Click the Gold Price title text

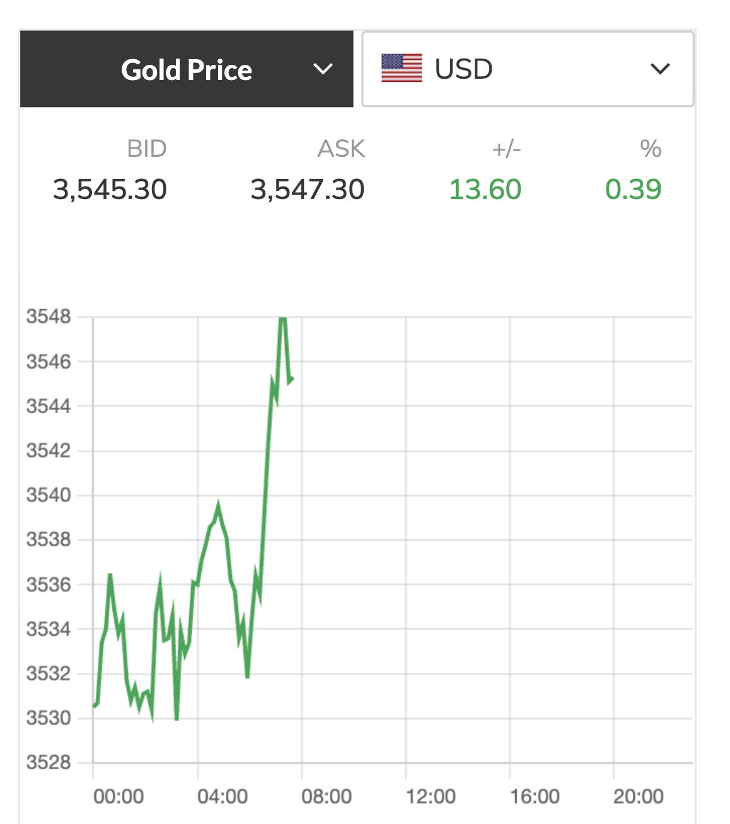(187, 70)
